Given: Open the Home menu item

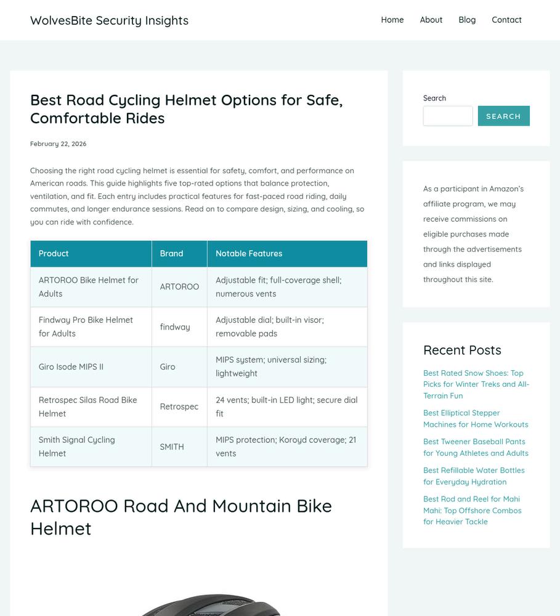Looking at the screenshot, I should tap(392, 20).
